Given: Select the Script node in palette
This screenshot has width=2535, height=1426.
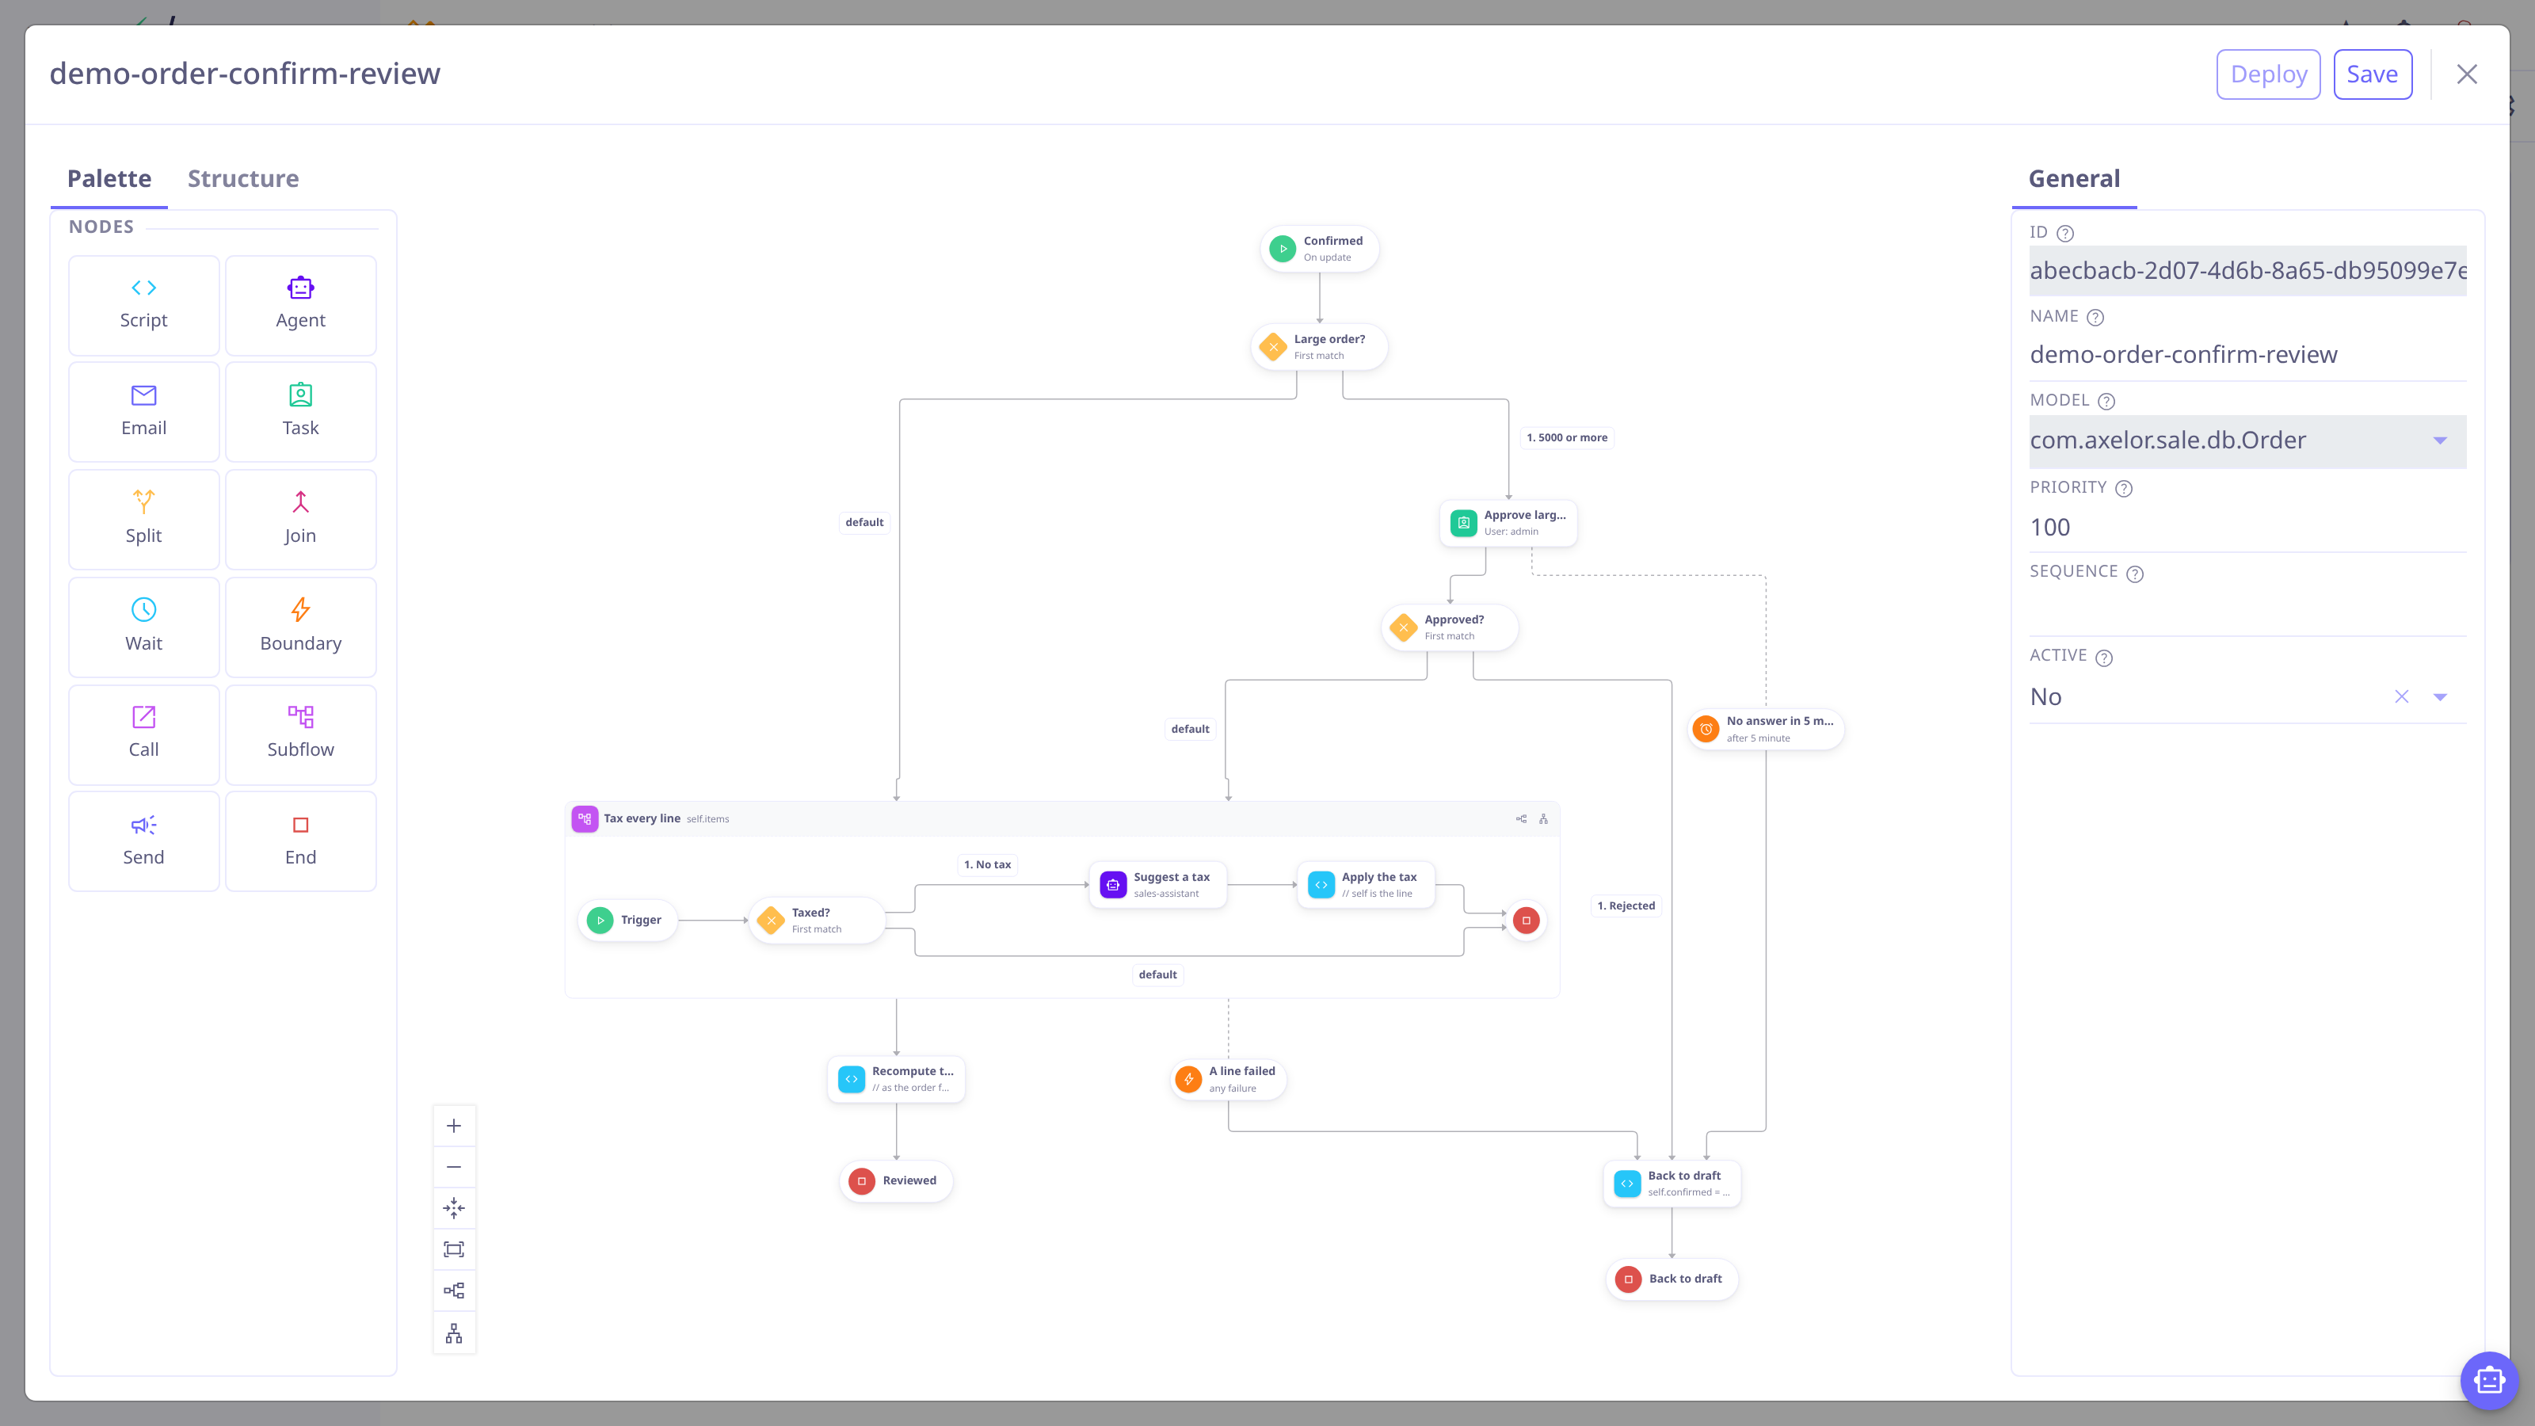Looking at the screenshot, I should [143, 305].
